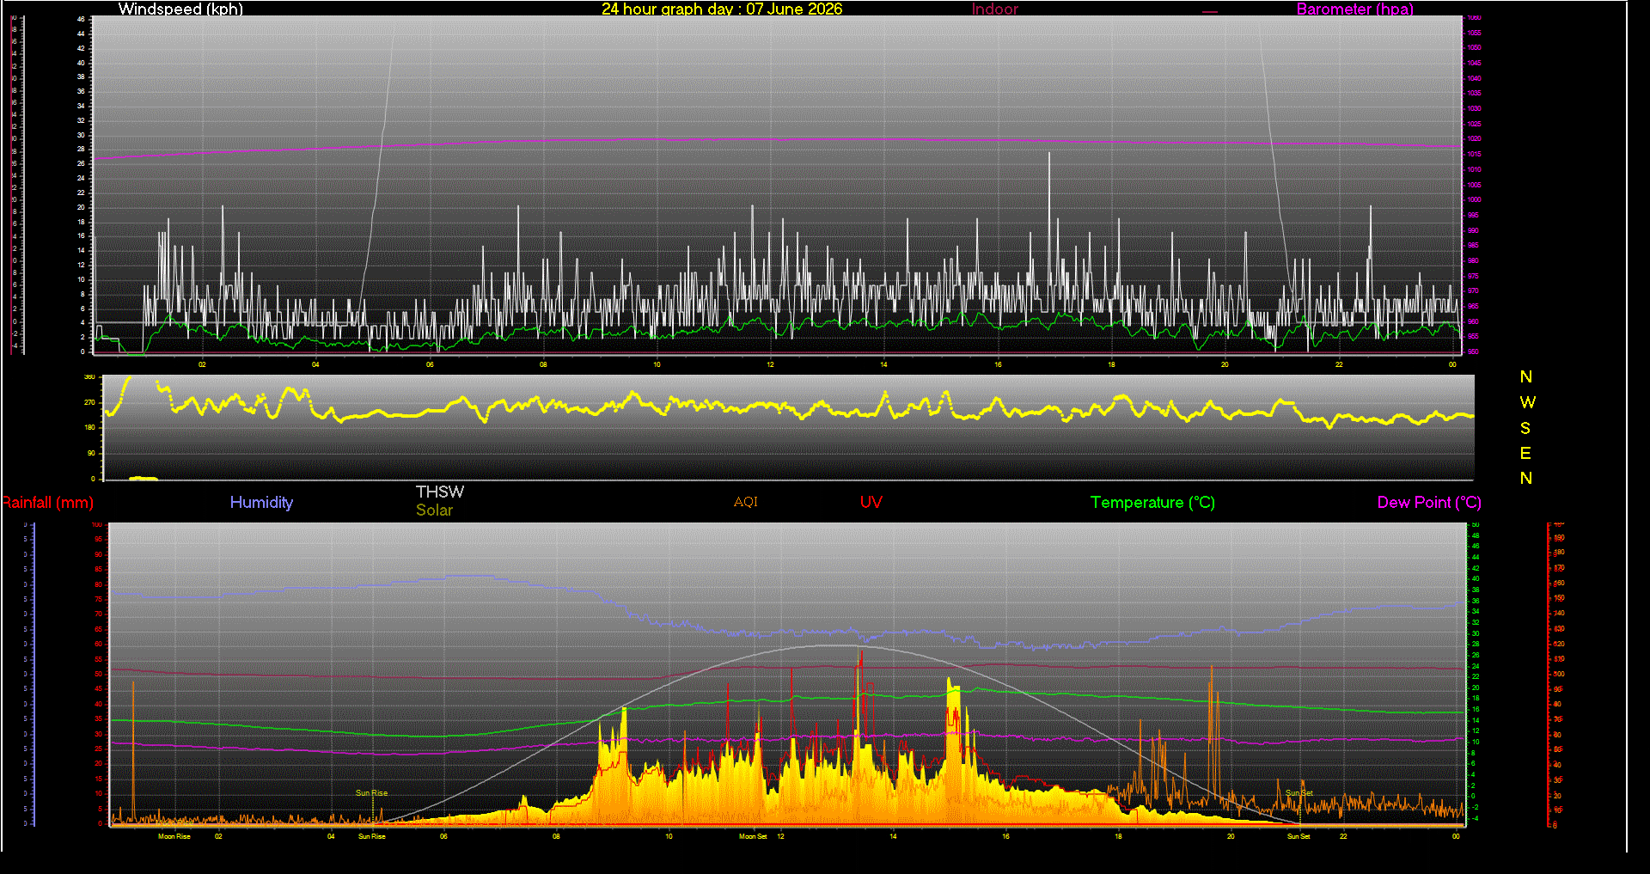Click the S compass direction letter
This screenshot has width=1650, height=874.
coord(1525,428)
